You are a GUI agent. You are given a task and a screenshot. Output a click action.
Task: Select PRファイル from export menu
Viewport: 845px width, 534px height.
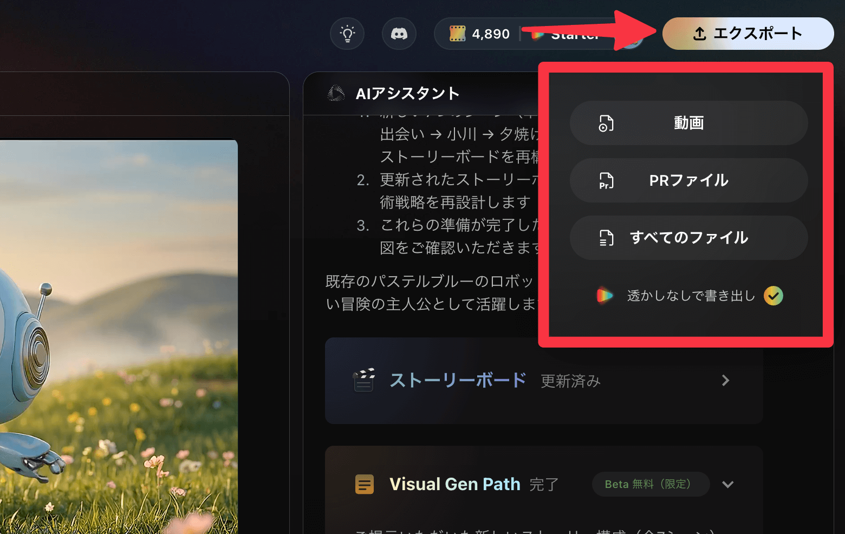(688, 180)
